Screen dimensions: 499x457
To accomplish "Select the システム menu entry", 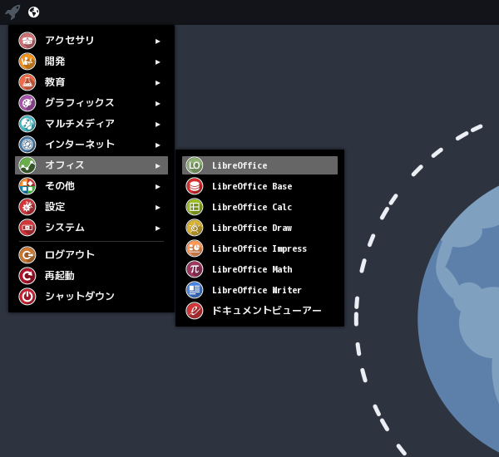I will pyautogui.click(x=91, y=228).
